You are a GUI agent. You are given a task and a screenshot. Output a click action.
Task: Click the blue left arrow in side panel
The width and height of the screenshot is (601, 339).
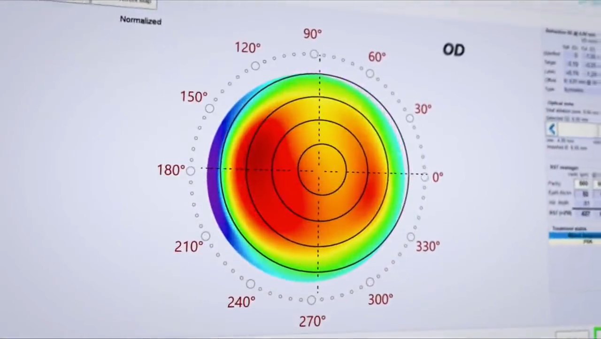[552, 129]
